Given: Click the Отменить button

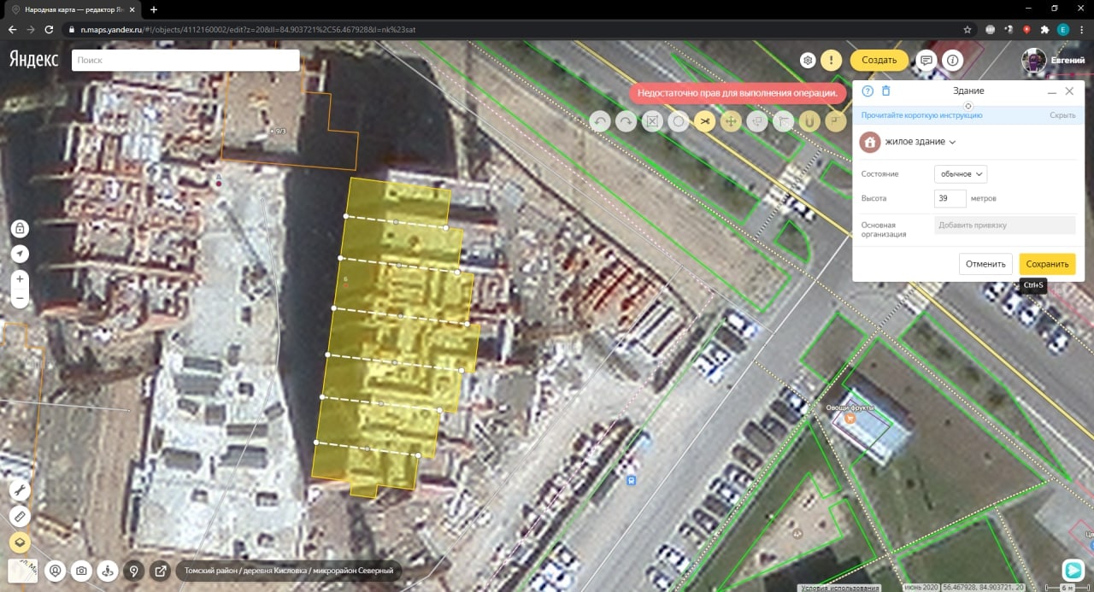Looking at the screenshot, I should pos(985,264).
